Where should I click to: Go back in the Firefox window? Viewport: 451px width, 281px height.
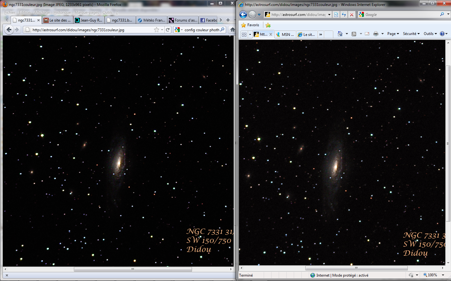coord(9,30)
